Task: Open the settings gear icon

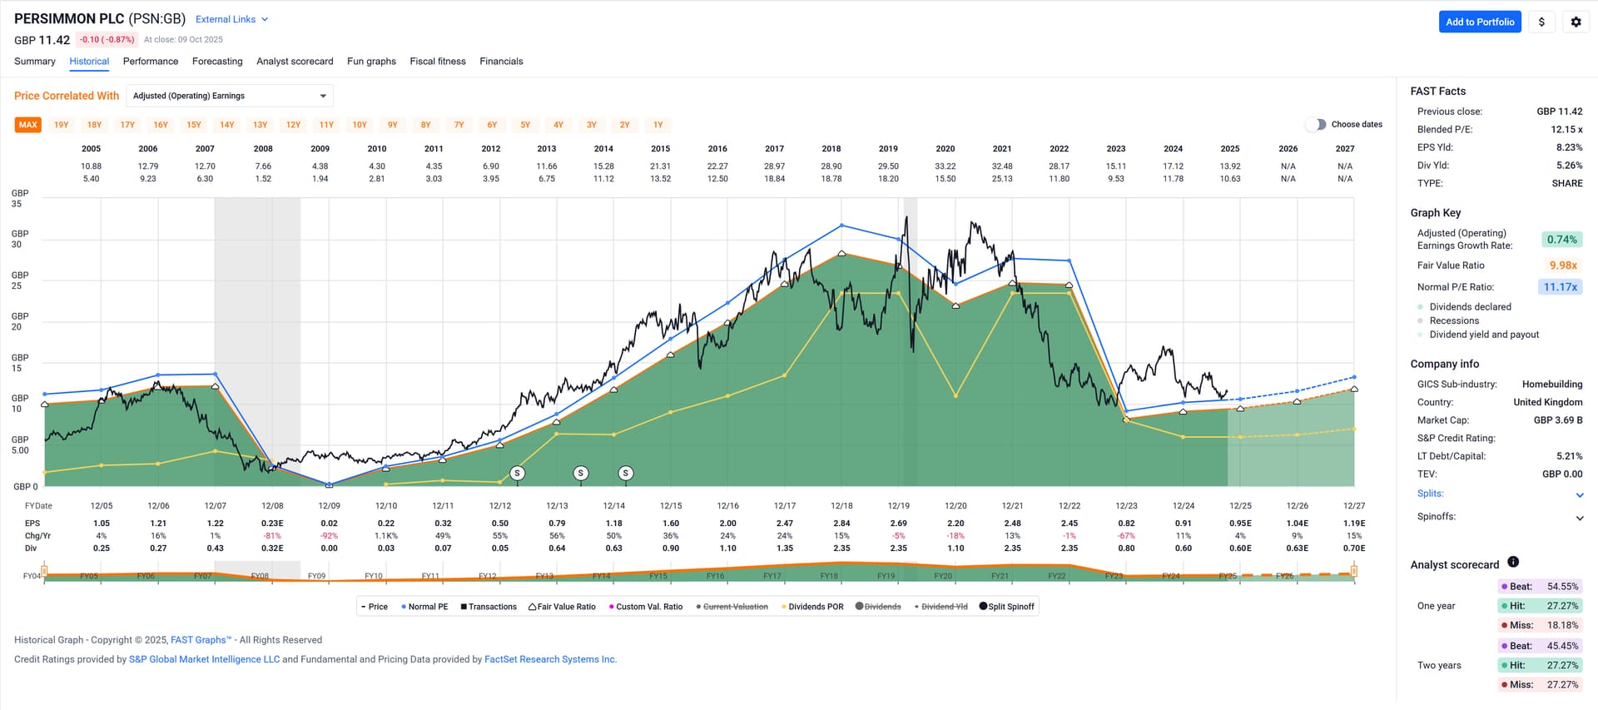Action: pyautogui.click(x=1576, y=22)
